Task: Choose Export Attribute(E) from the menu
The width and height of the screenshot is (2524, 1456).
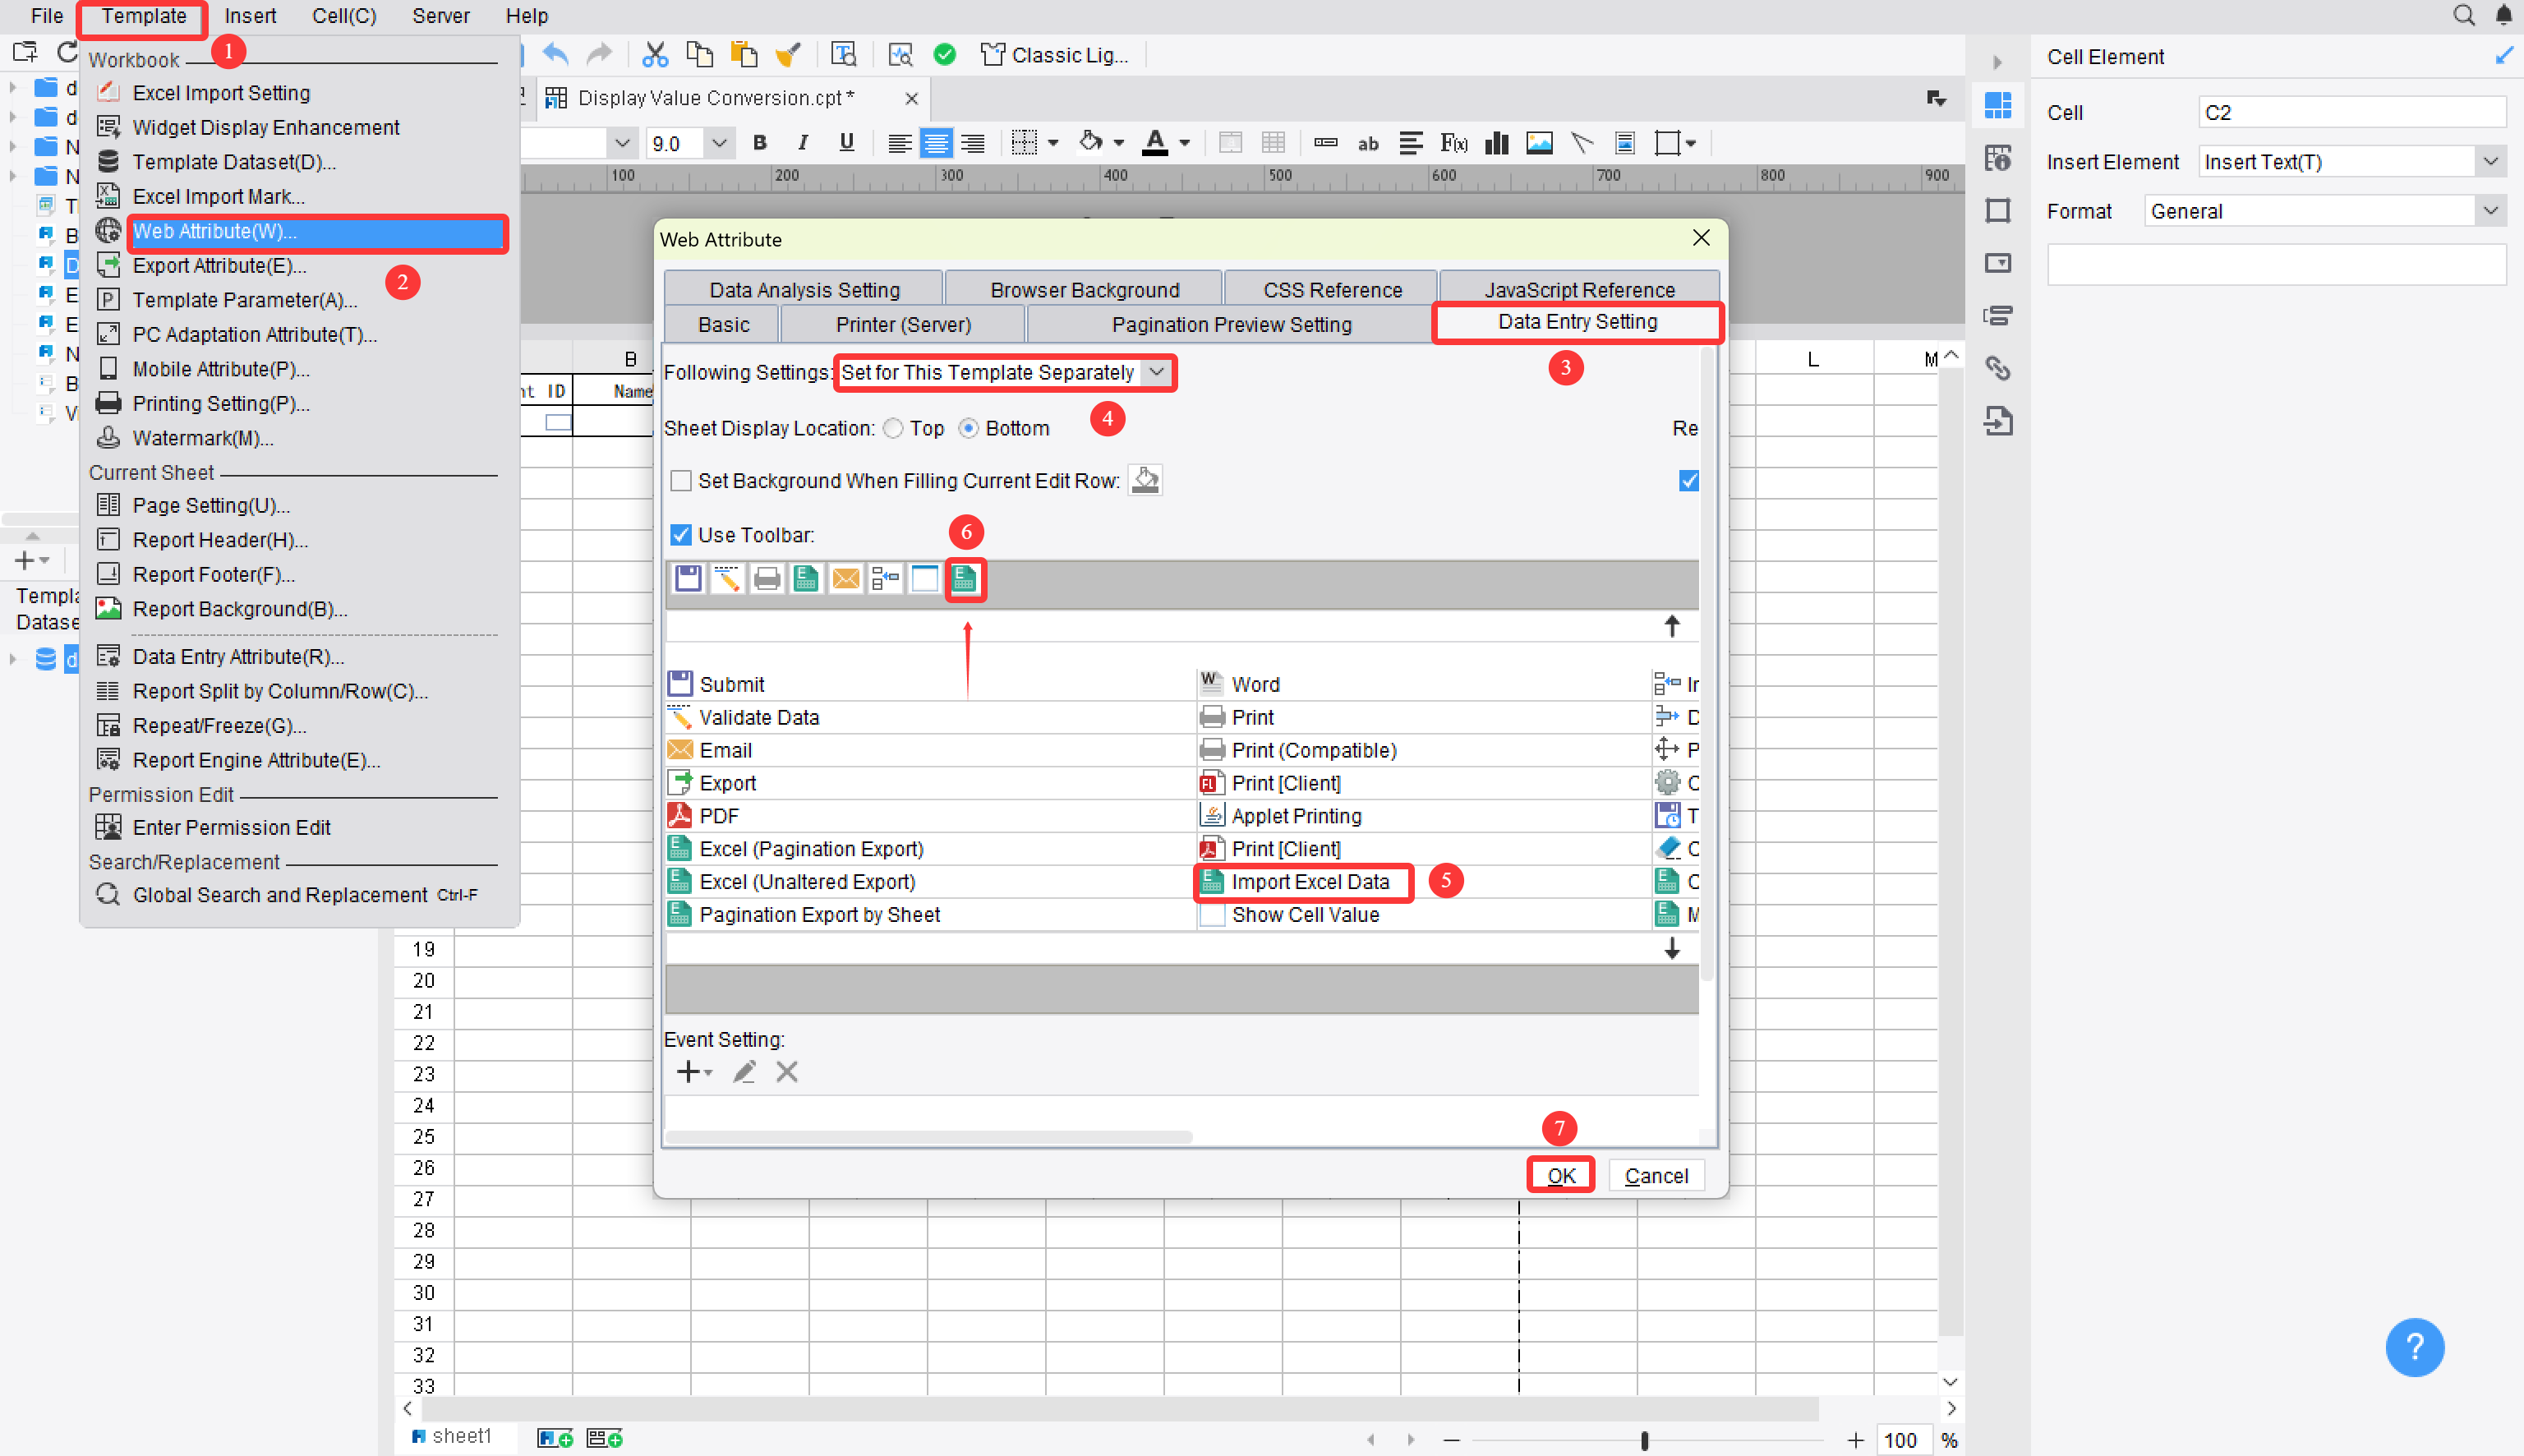Action: point(219,266)
